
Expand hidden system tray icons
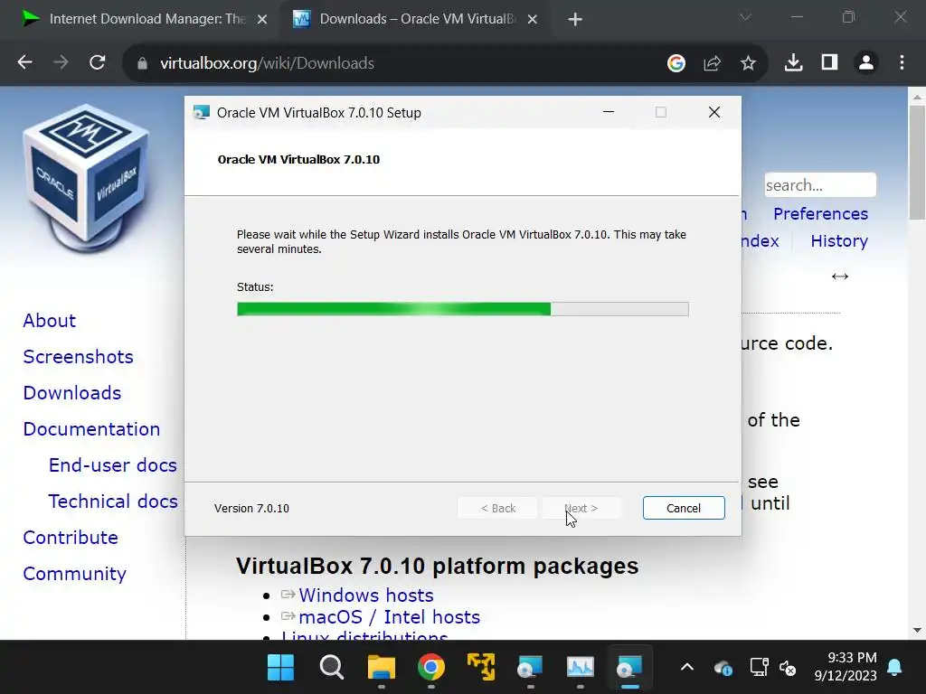pyautogui.click(x=687, y=668)
